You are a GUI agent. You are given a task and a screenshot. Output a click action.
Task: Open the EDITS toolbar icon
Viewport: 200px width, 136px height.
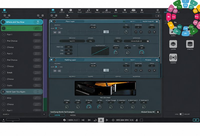pos(62,11)
